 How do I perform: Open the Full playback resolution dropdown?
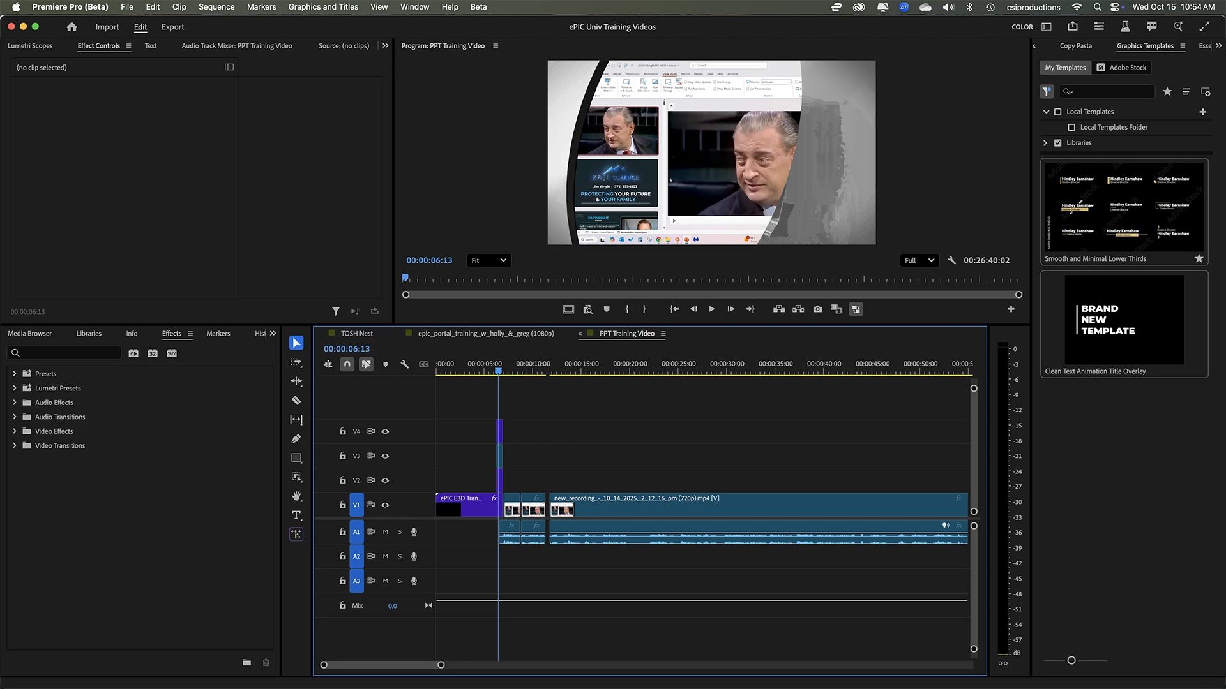pos(919,260)
